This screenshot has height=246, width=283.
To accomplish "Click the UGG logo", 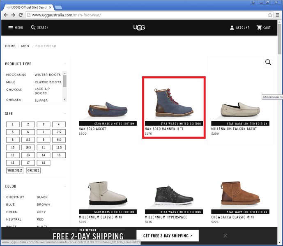I will pos(139,28).
